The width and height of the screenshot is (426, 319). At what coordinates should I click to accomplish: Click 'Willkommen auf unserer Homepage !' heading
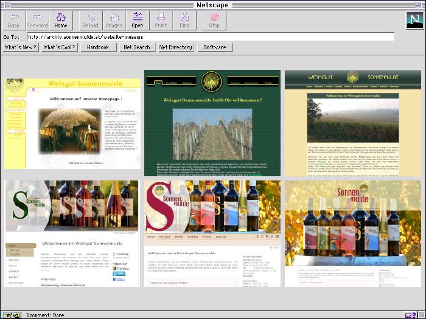[86, 99]
